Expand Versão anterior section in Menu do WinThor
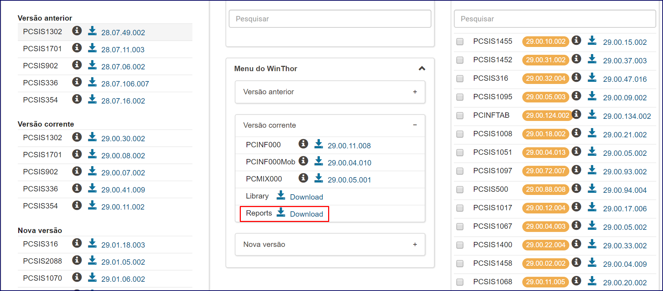The width and height of the screenshot is (663, 291). (330, 92)
